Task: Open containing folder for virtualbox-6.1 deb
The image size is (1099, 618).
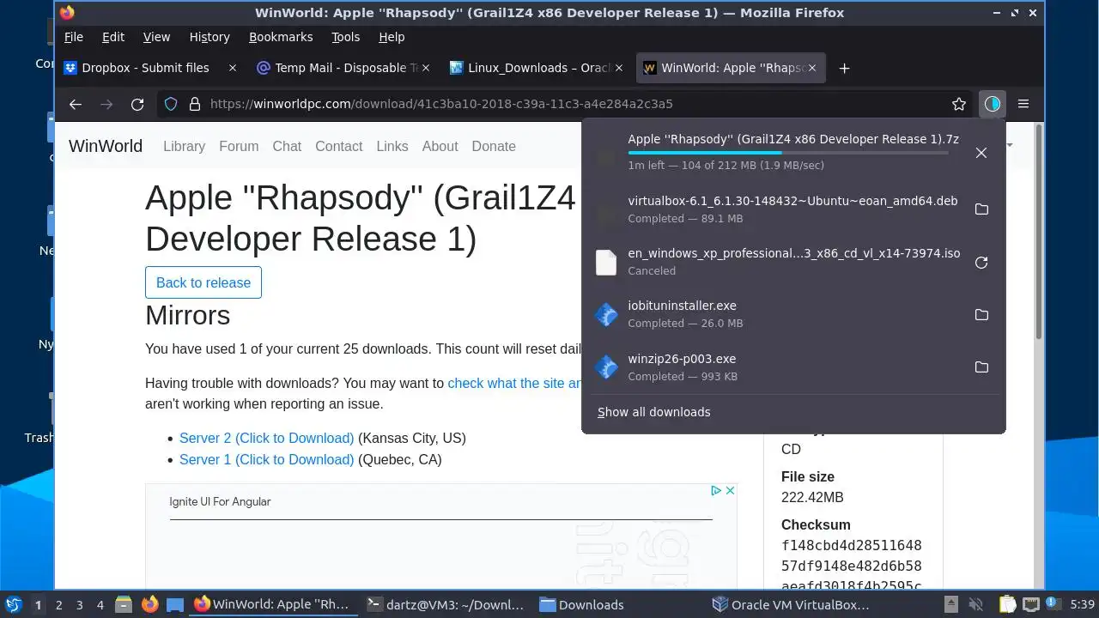Action: pyautogui.click(x=981, y=209)
